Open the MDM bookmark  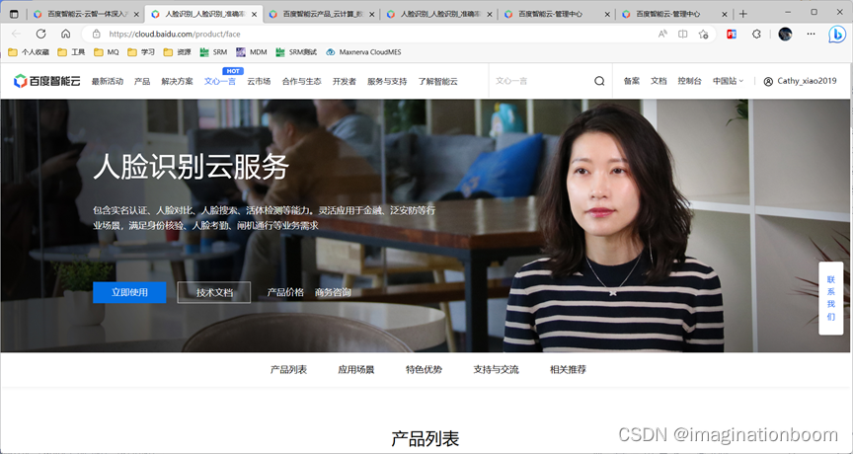(252, 52)
